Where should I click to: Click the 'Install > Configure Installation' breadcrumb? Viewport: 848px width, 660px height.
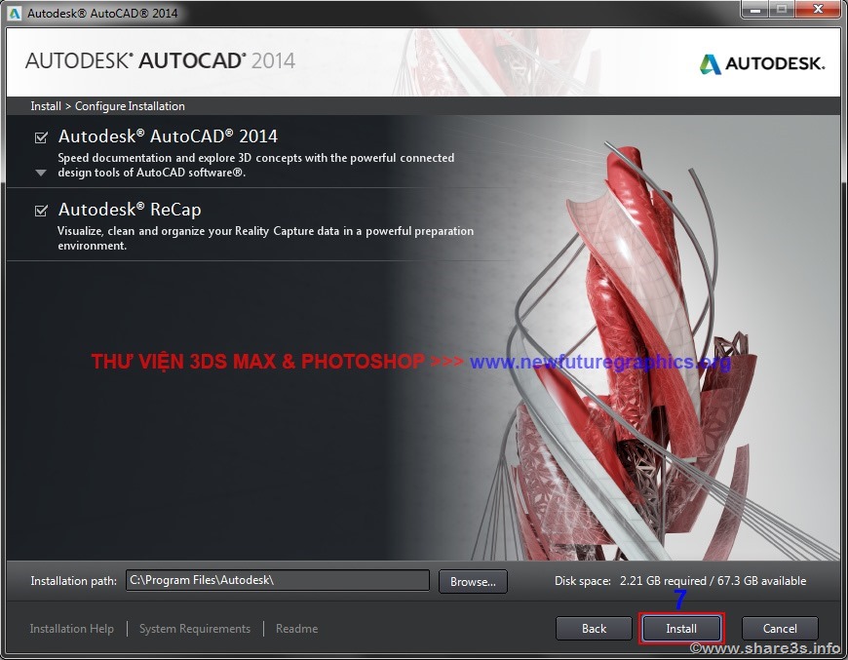click(x=107, y=106)
